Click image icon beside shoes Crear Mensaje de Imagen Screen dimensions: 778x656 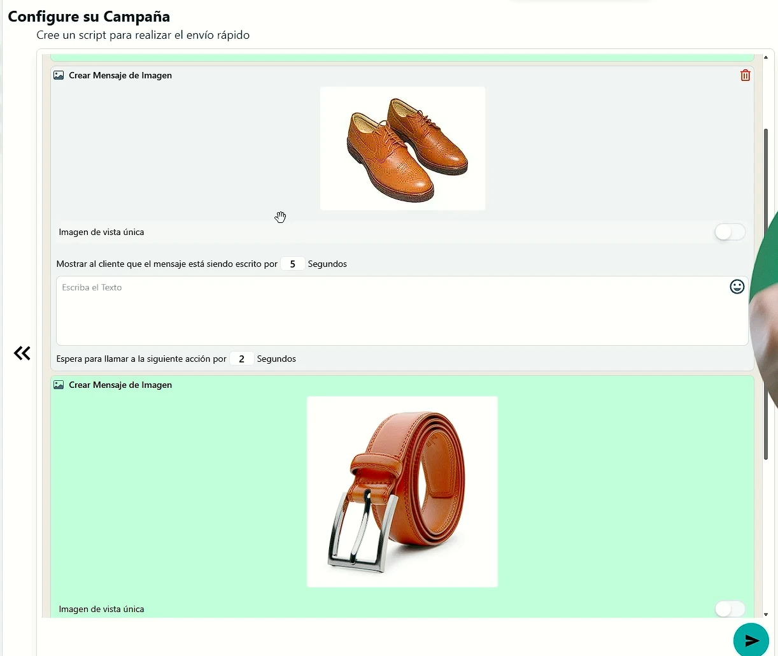click(x=59, y=75)
